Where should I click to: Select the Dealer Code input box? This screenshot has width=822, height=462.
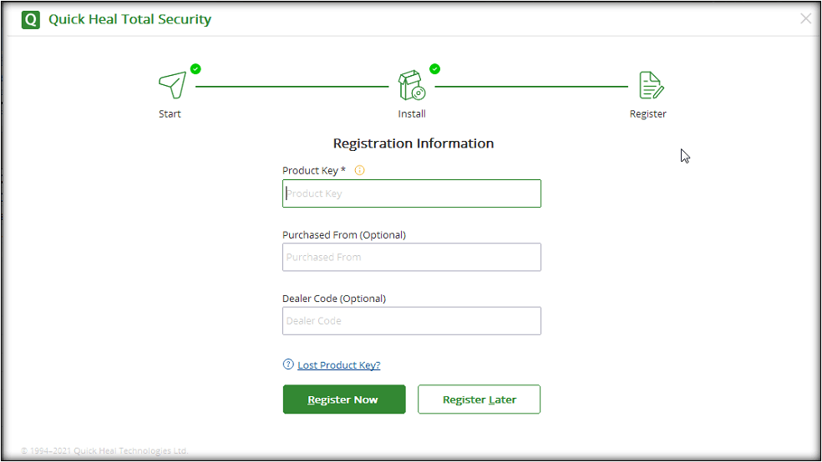pyautogui.click(x=412, y=321)
